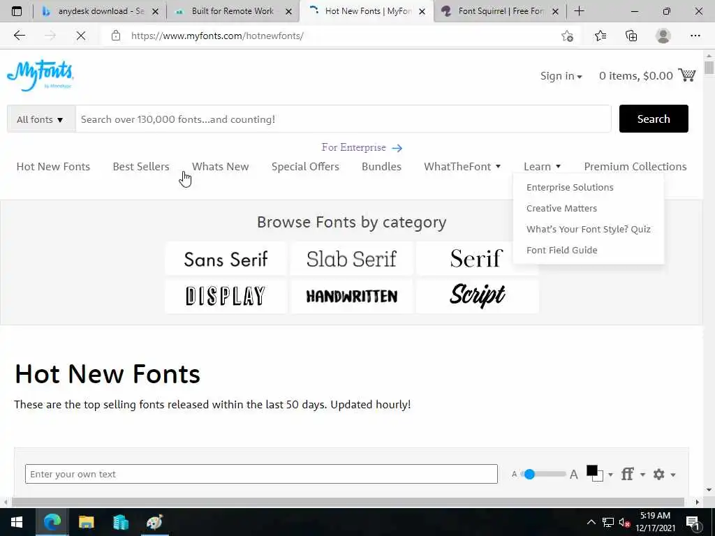Screen dimensions: 715x536
Task: Close the anydesk download tab
Action: click(155, 11)
